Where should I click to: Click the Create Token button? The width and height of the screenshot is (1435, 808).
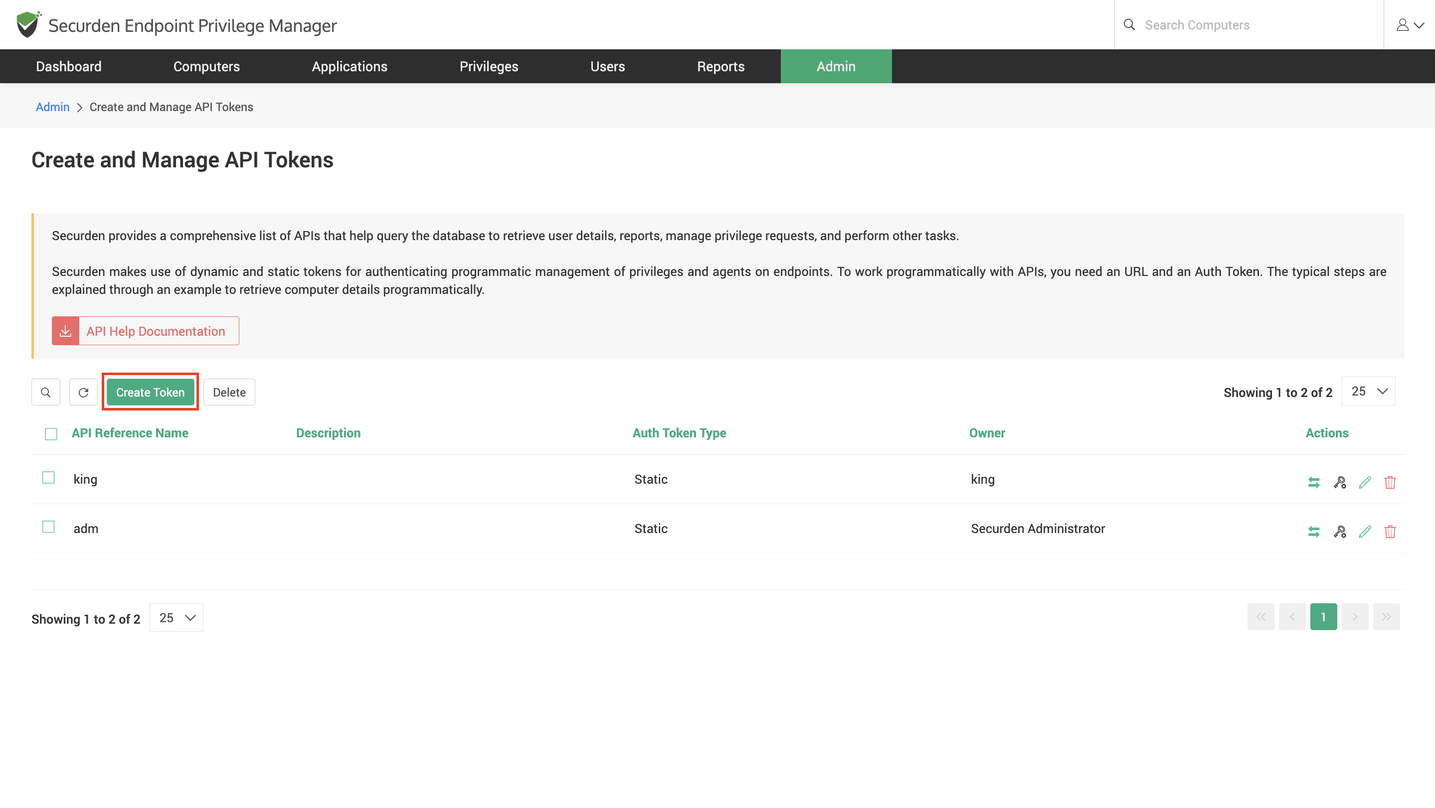point(150,393)
